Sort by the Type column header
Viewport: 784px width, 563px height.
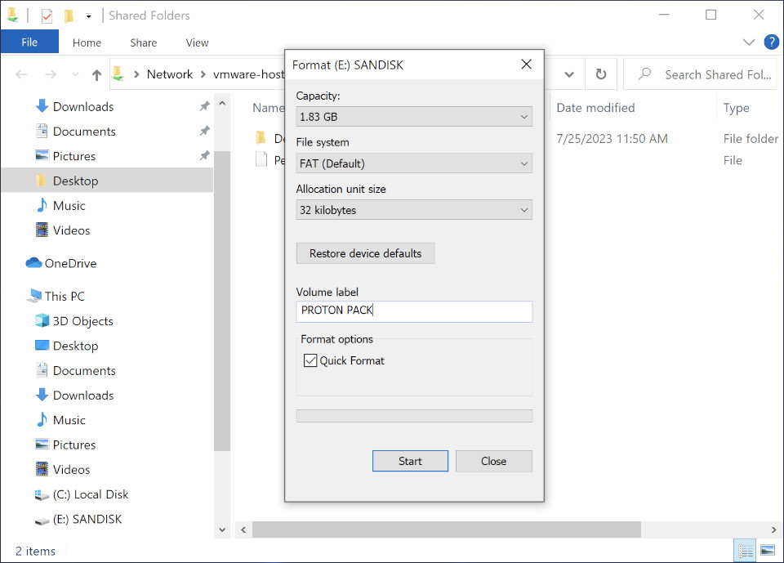pos(736,108)
